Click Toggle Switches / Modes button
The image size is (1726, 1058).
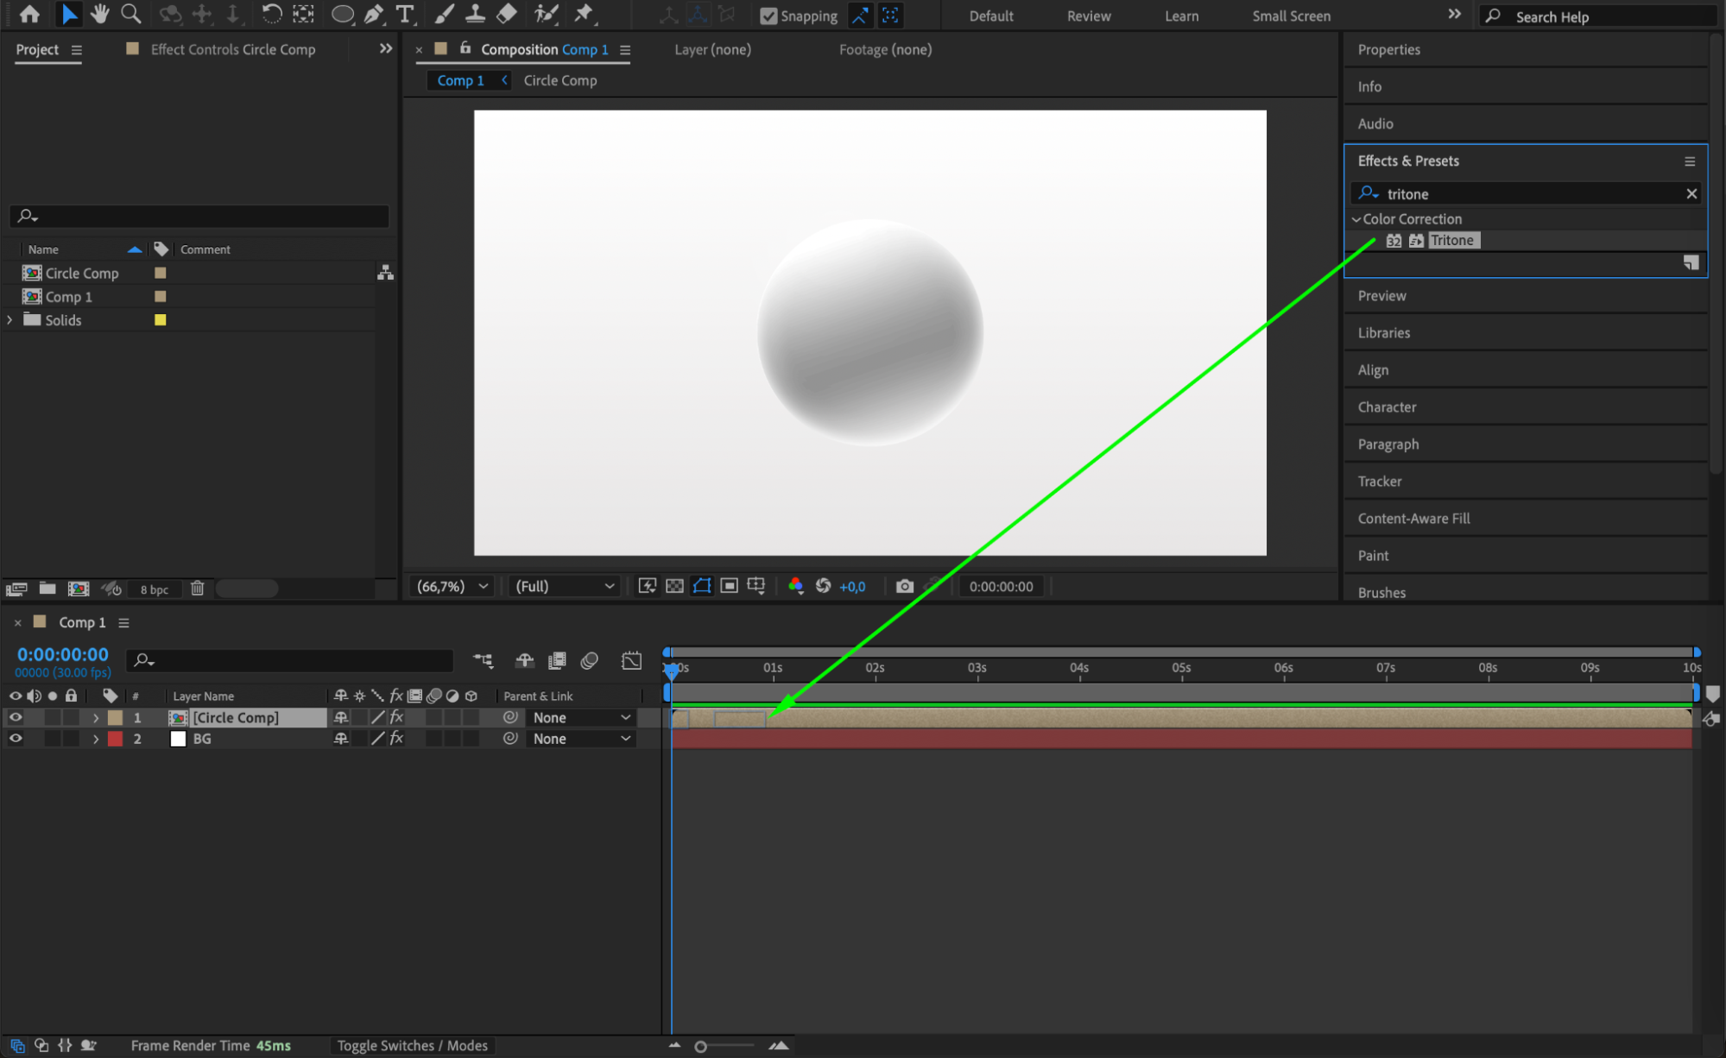[x=412, y=1045]
